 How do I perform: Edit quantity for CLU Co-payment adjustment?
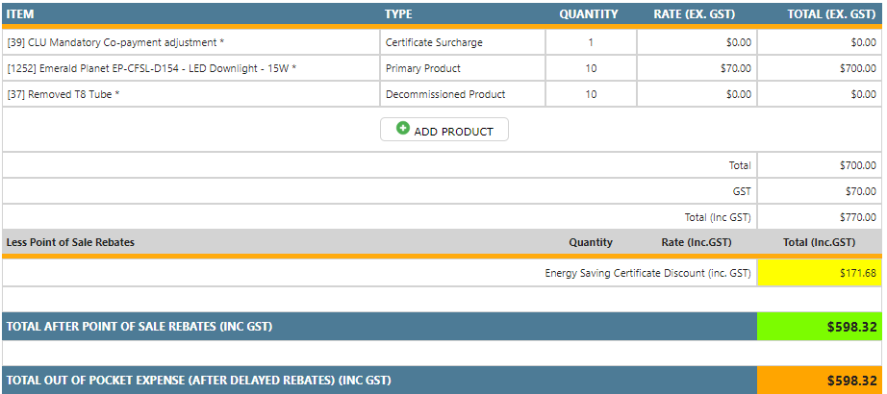[x=591, y=42]
